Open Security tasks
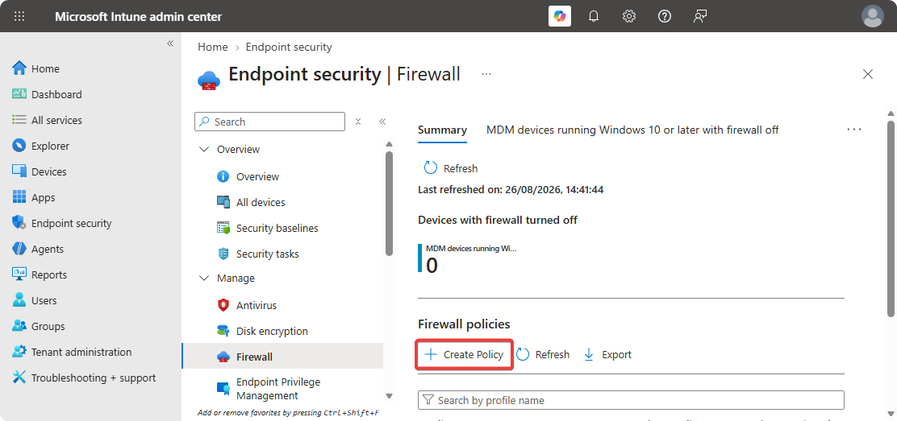Viewport: 897px width, 421px height. point(257,254)
